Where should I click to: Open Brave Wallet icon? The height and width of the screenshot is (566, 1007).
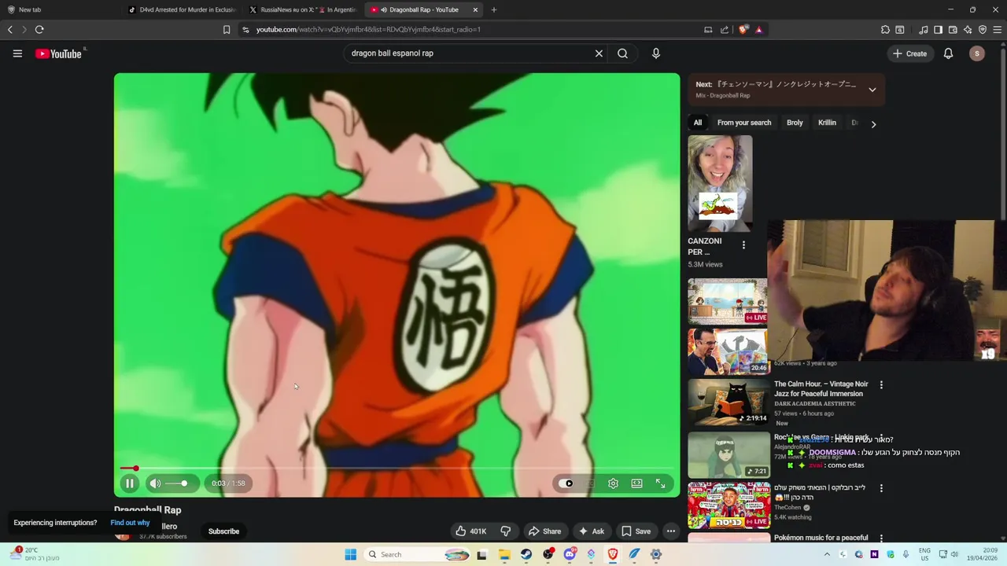[x=953, y=30]
